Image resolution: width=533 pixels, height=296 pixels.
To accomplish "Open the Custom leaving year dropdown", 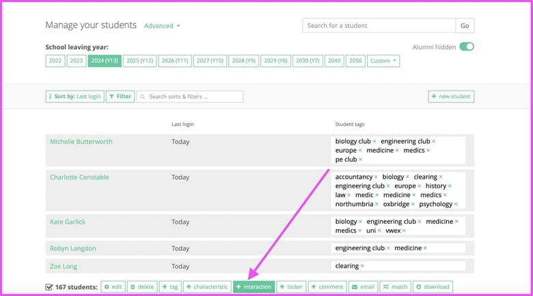I will tap(383, 61).
